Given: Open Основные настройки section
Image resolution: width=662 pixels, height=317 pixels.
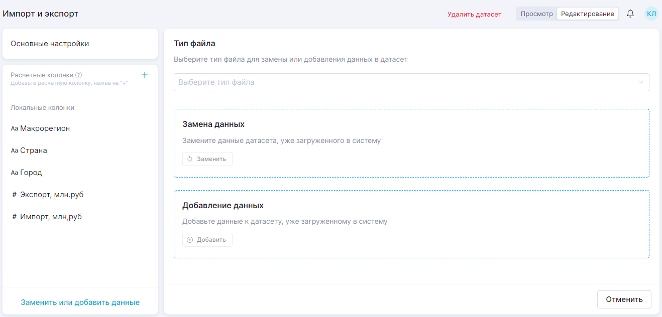Looking at the screenshot, I should pyautogui.click(x=50, y=44).
